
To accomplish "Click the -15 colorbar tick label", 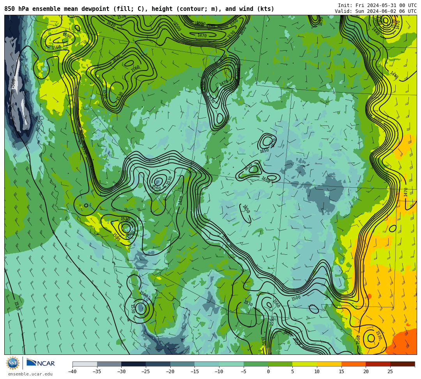I will point(195,372).
